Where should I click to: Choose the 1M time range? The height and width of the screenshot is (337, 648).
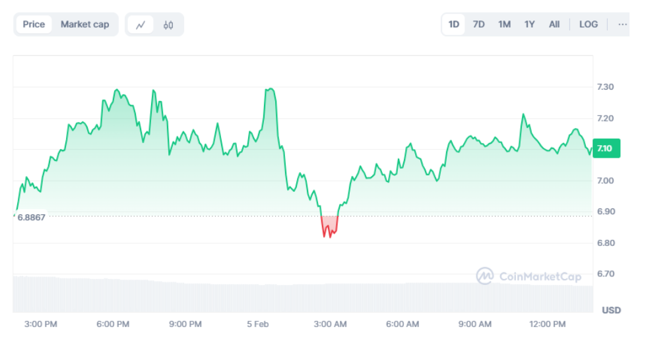pos(504,24)
